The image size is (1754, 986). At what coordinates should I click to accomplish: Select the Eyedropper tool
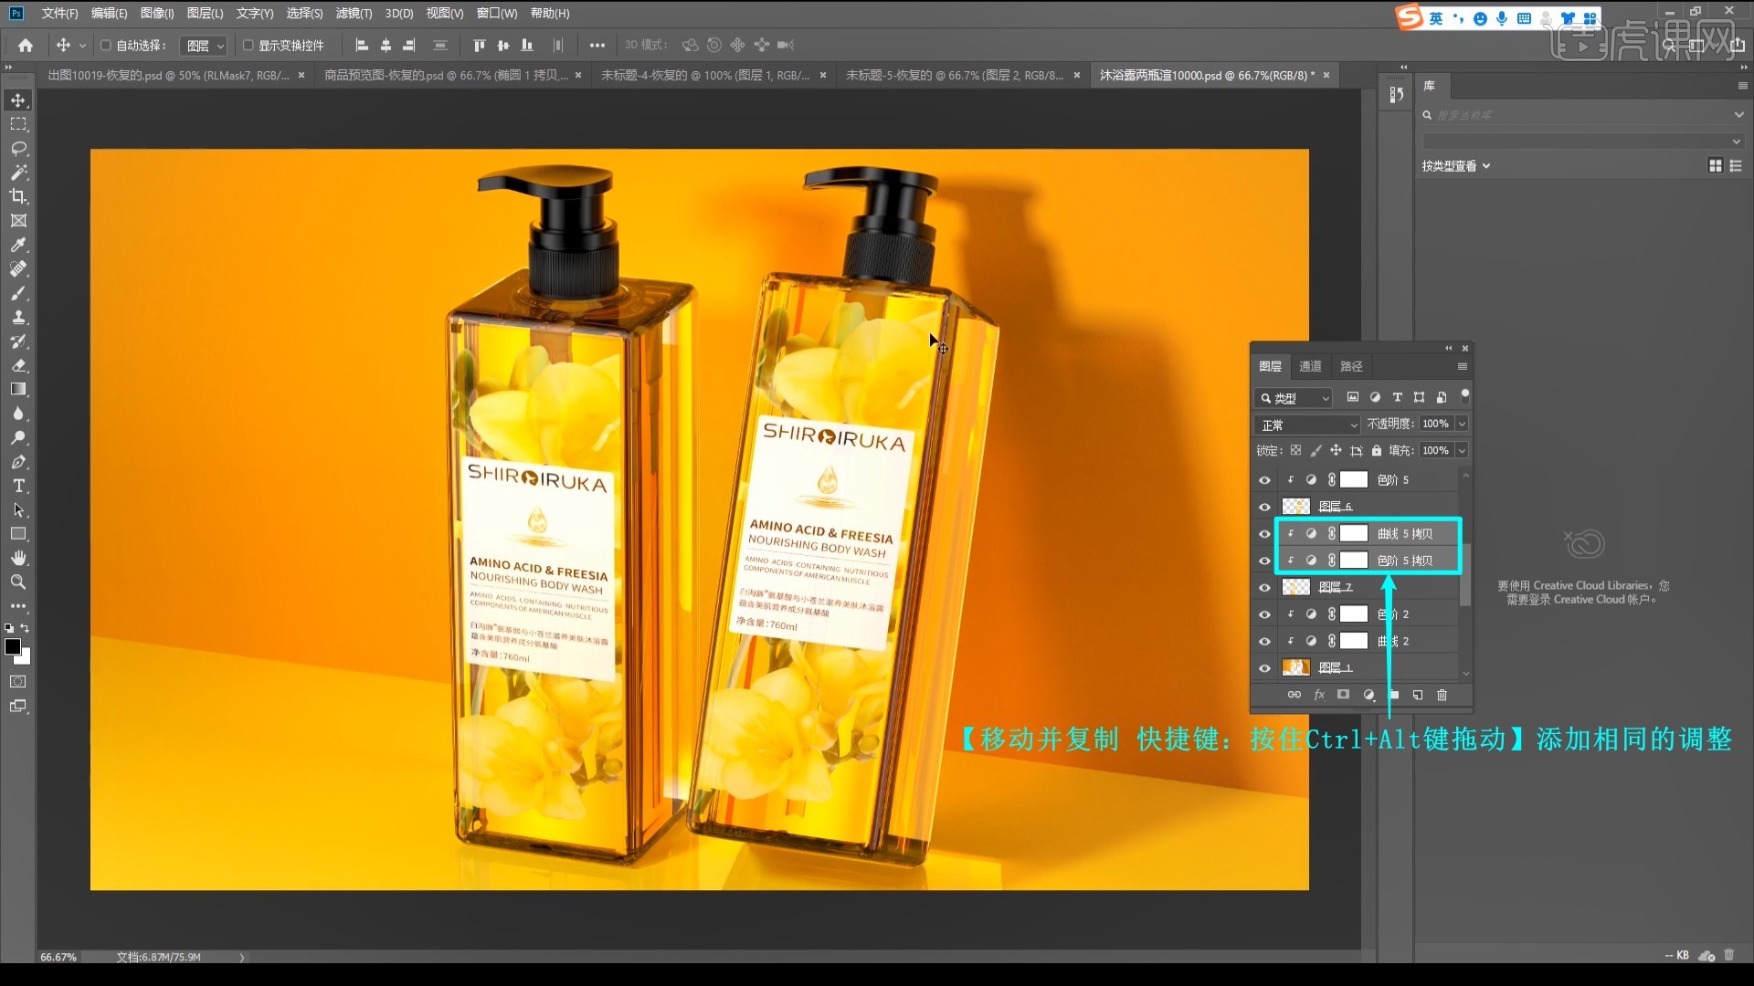pos(18,245)
